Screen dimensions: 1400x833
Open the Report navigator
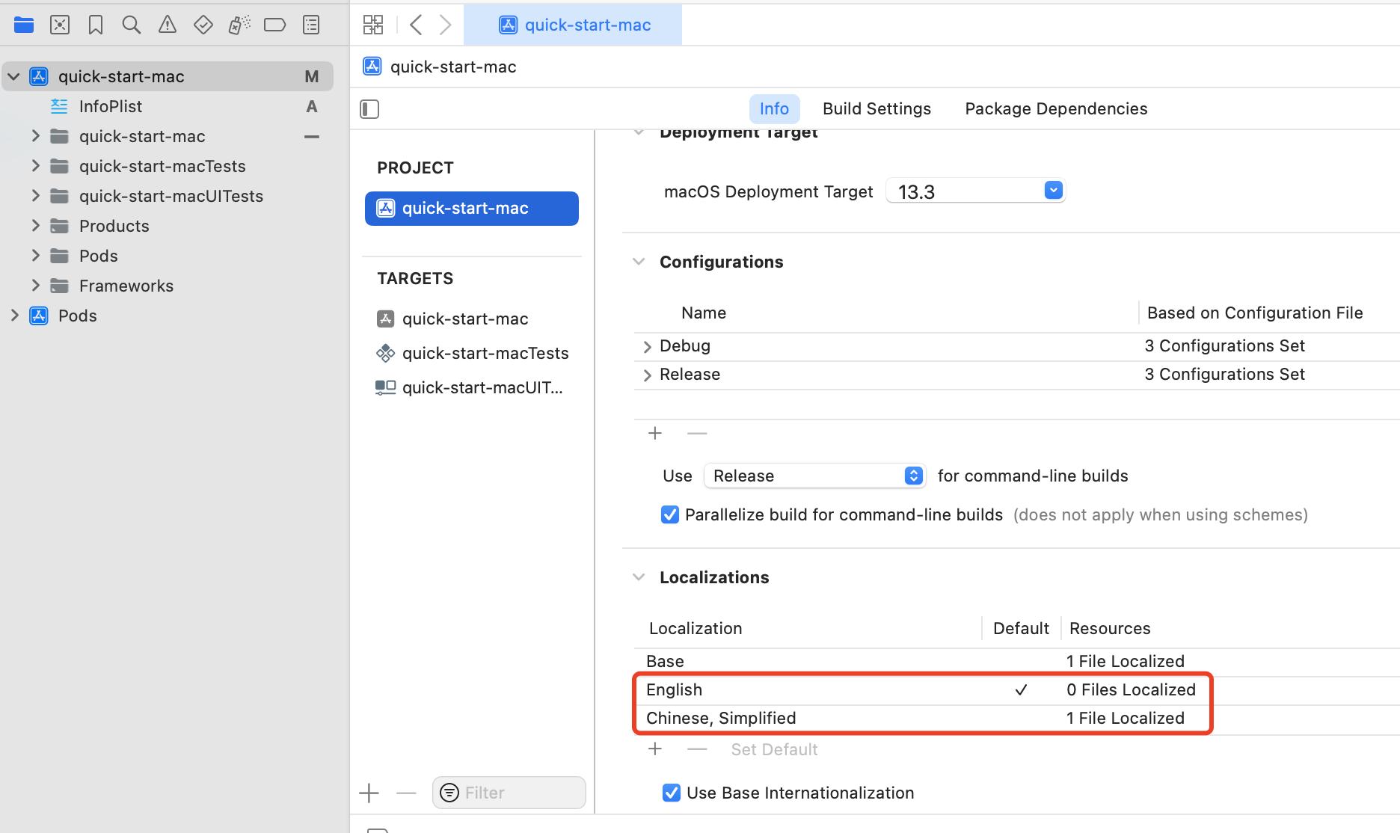pyautogui.click(x=311, y=25)
